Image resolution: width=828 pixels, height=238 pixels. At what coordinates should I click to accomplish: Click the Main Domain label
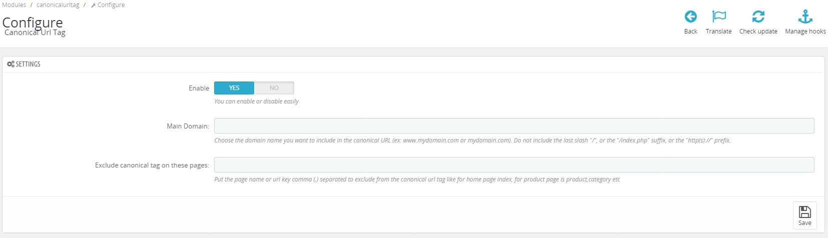tap(188, 126)
